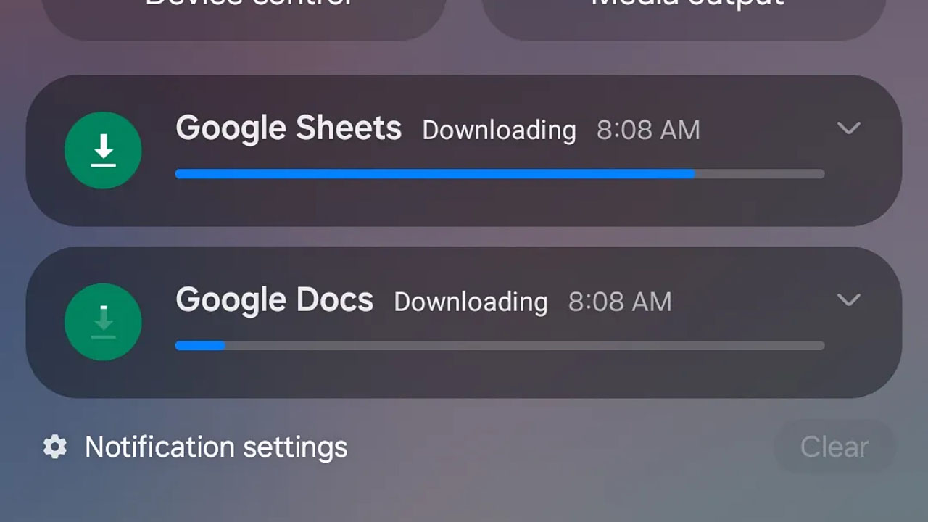
Task: Tap the Google Docs download icon
Action: point(103,322)
